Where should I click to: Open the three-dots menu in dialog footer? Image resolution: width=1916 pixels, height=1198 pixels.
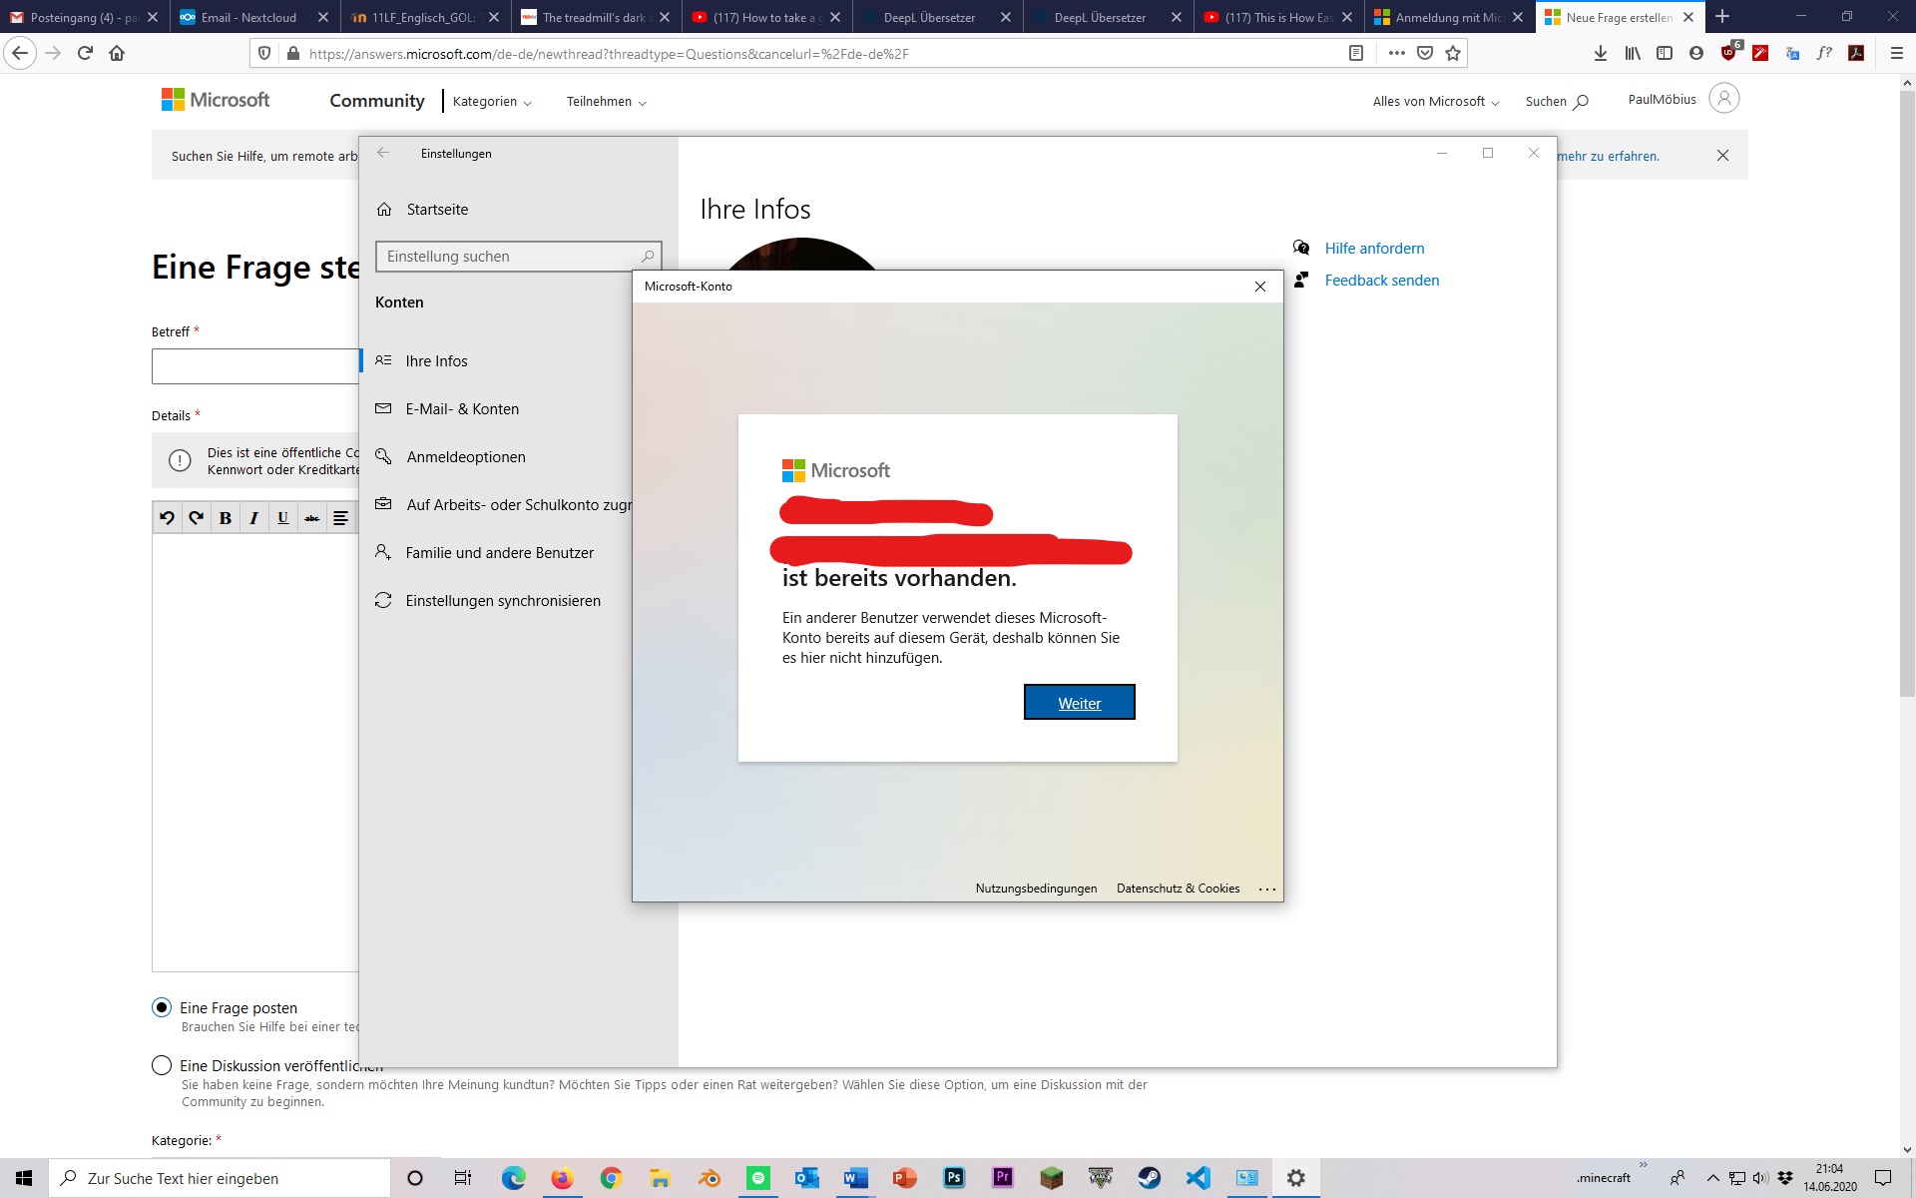[x=1267, y=889]
